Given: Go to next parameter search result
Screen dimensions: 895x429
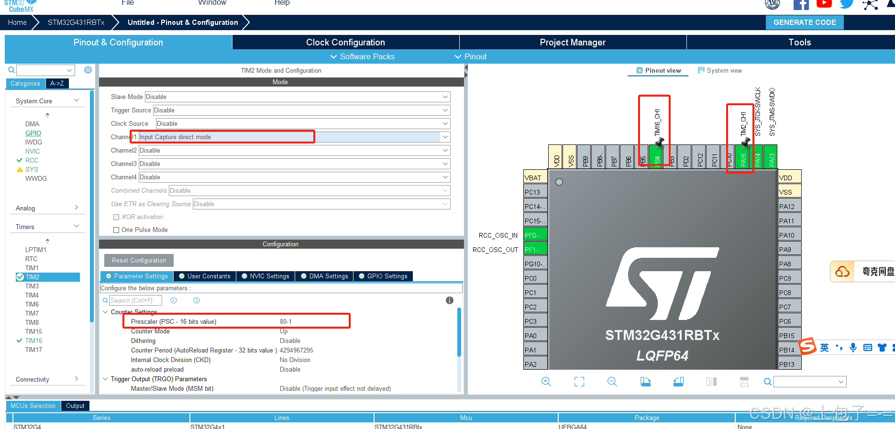Looking at the screenshot, I should tap(197, 300).
